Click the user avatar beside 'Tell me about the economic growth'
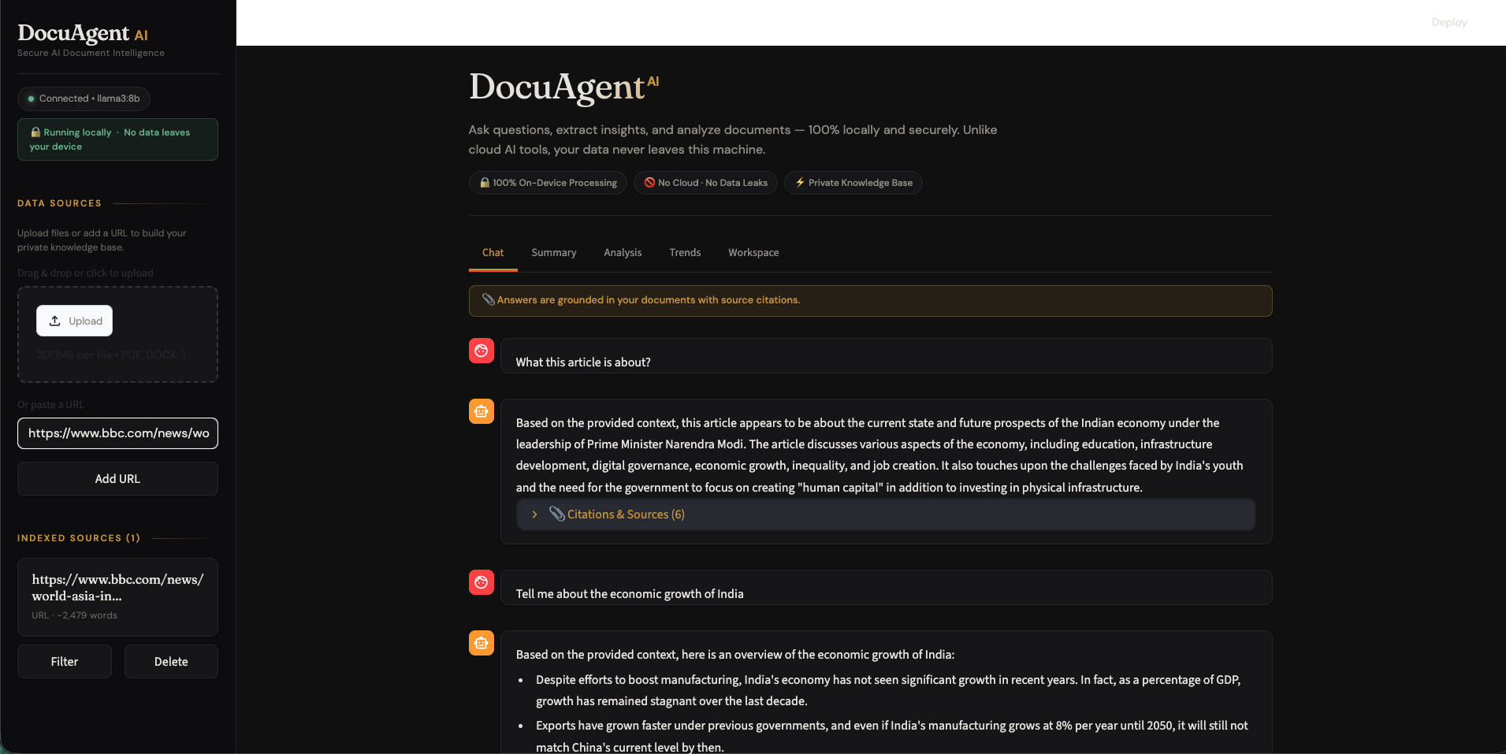The image size is (1506, 754). [482, 582]
